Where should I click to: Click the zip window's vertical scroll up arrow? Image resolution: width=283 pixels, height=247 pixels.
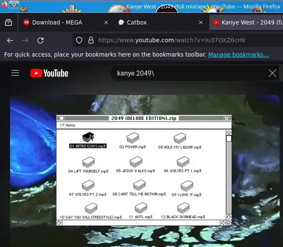coord(229,133)
